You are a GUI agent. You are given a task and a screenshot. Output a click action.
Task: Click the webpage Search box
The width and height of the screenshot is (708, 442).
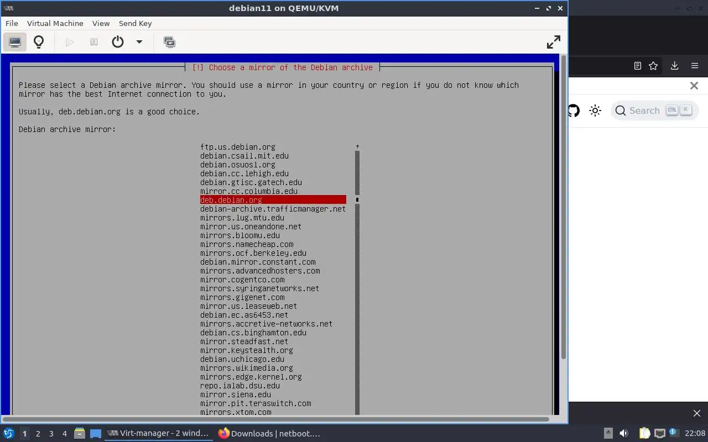654,110
